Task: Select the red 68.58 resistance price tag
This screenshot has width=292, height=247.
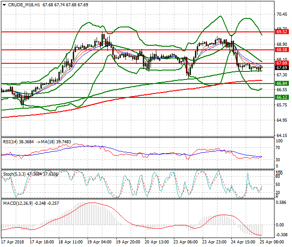Action: click(282, 50)
